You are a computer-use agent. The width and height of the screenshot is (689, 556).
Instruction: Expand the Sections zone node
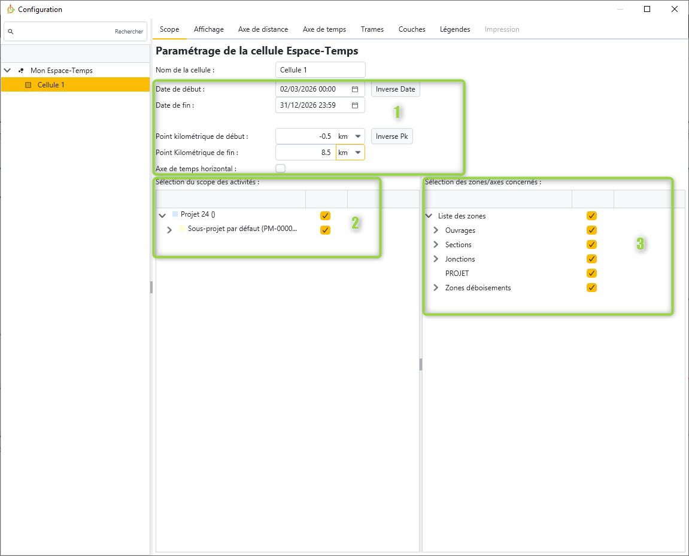(x=436, y=245)
